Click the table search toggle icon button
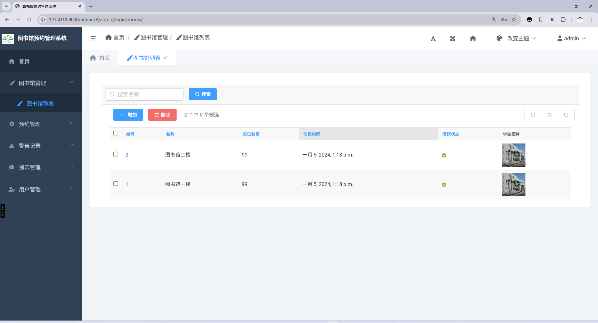The width and height of the screenshot is (598, 323). [533, 115]
